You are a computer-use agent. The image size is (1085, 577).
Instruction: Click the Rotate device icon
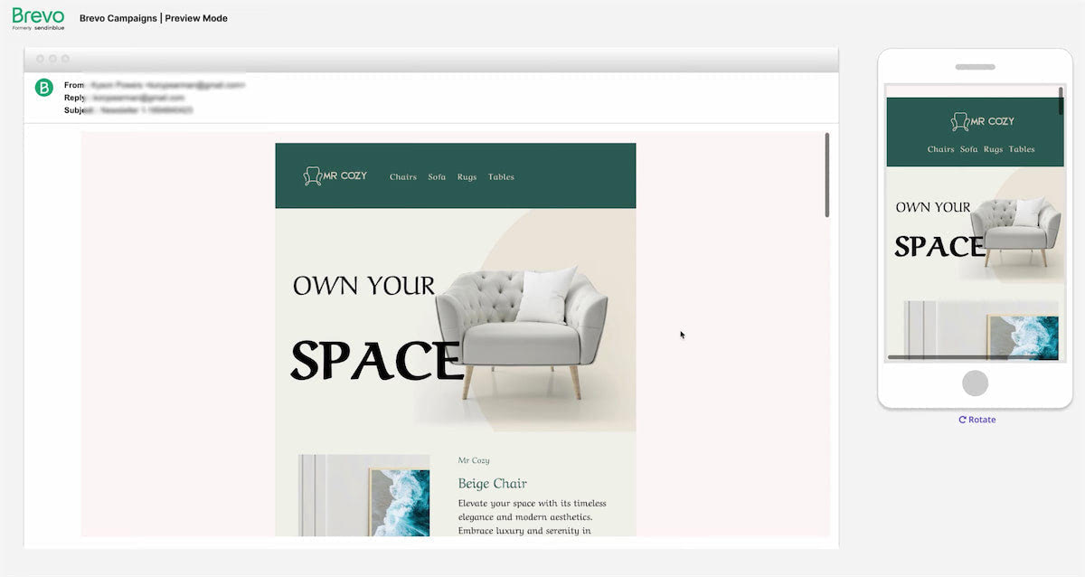tap(963, 420)
